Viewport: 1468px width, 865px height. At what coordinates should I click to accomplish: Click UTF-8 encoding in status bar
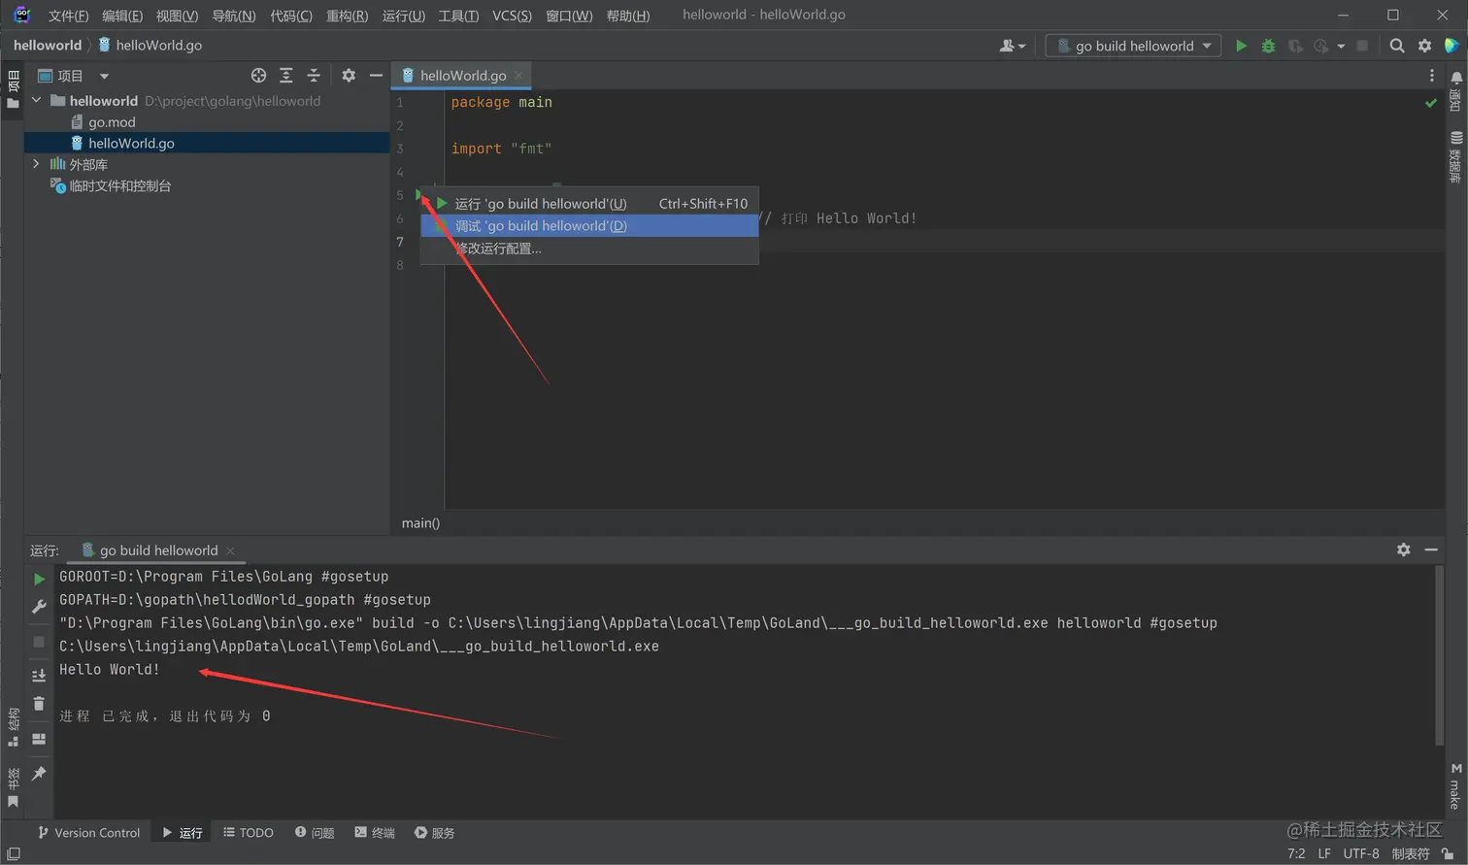(1361, 853)
